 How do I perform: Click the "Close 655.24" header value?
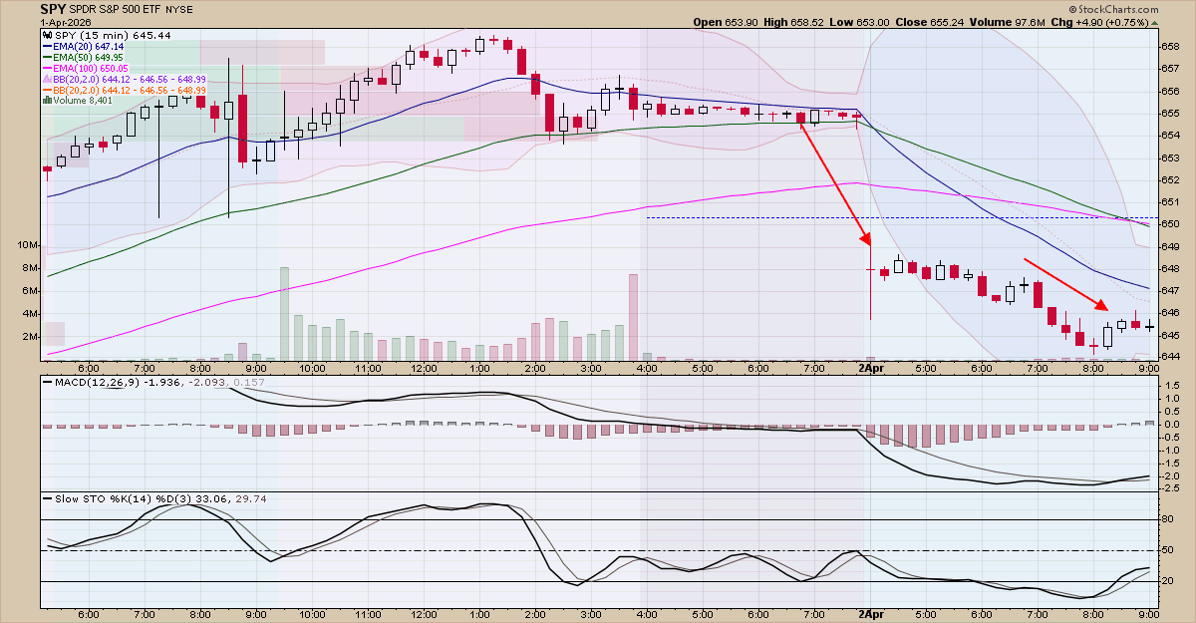pos(928,22)
